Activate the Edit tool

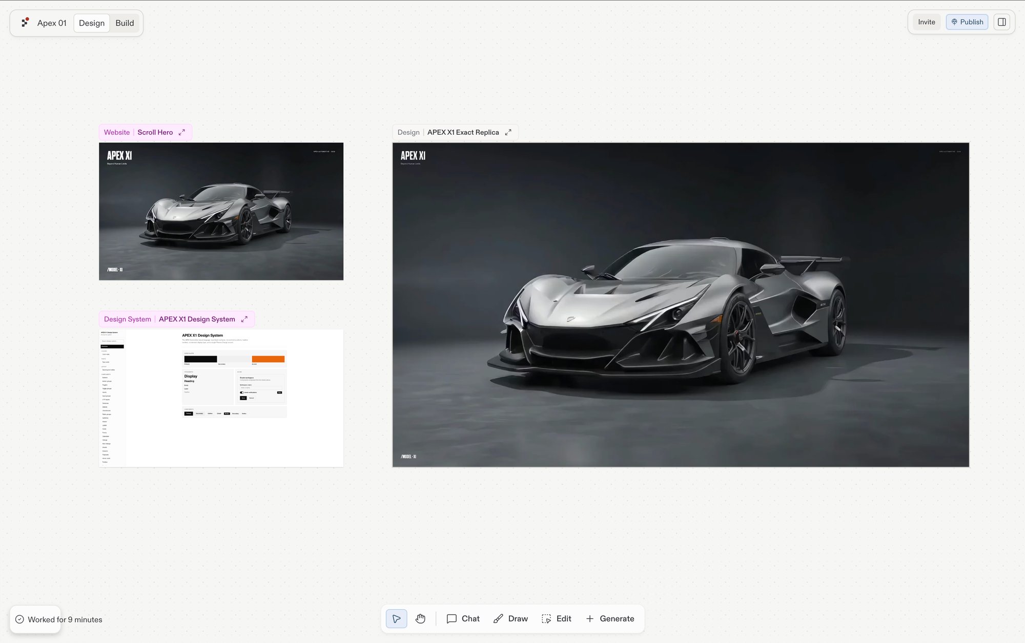(x=557, y=619)
